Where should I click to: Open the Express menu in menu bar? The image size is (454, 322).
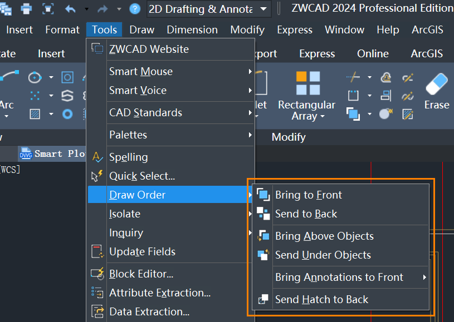pos(295,30)
